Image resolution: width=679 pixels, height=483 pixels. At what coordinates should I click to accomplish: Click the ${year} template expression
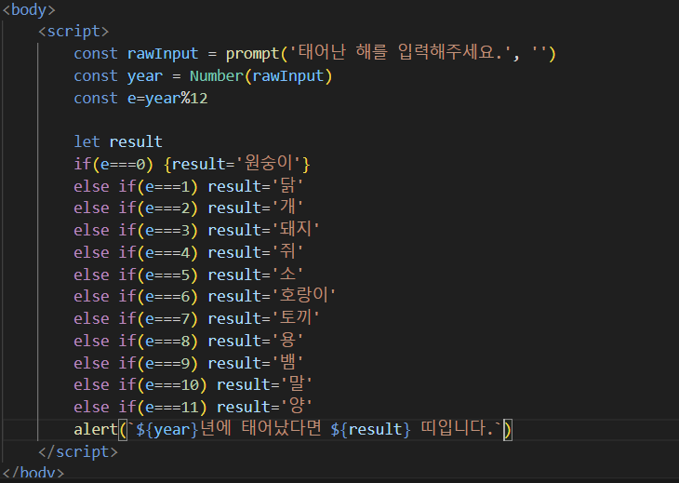pos(167,430)
